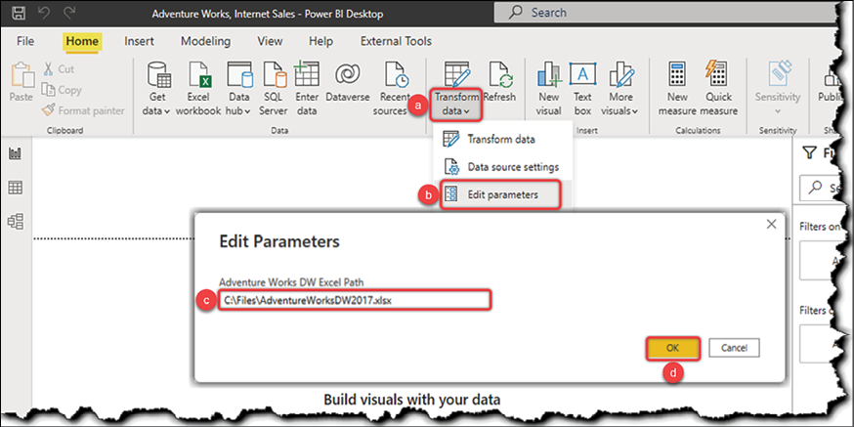
Task: Click the Cut scissors icon
Action: 48,69
